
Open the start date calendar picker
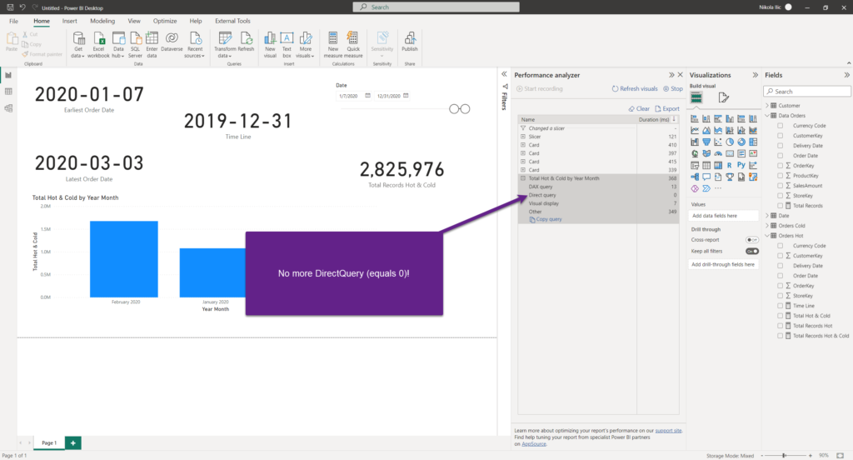point(367,96)
